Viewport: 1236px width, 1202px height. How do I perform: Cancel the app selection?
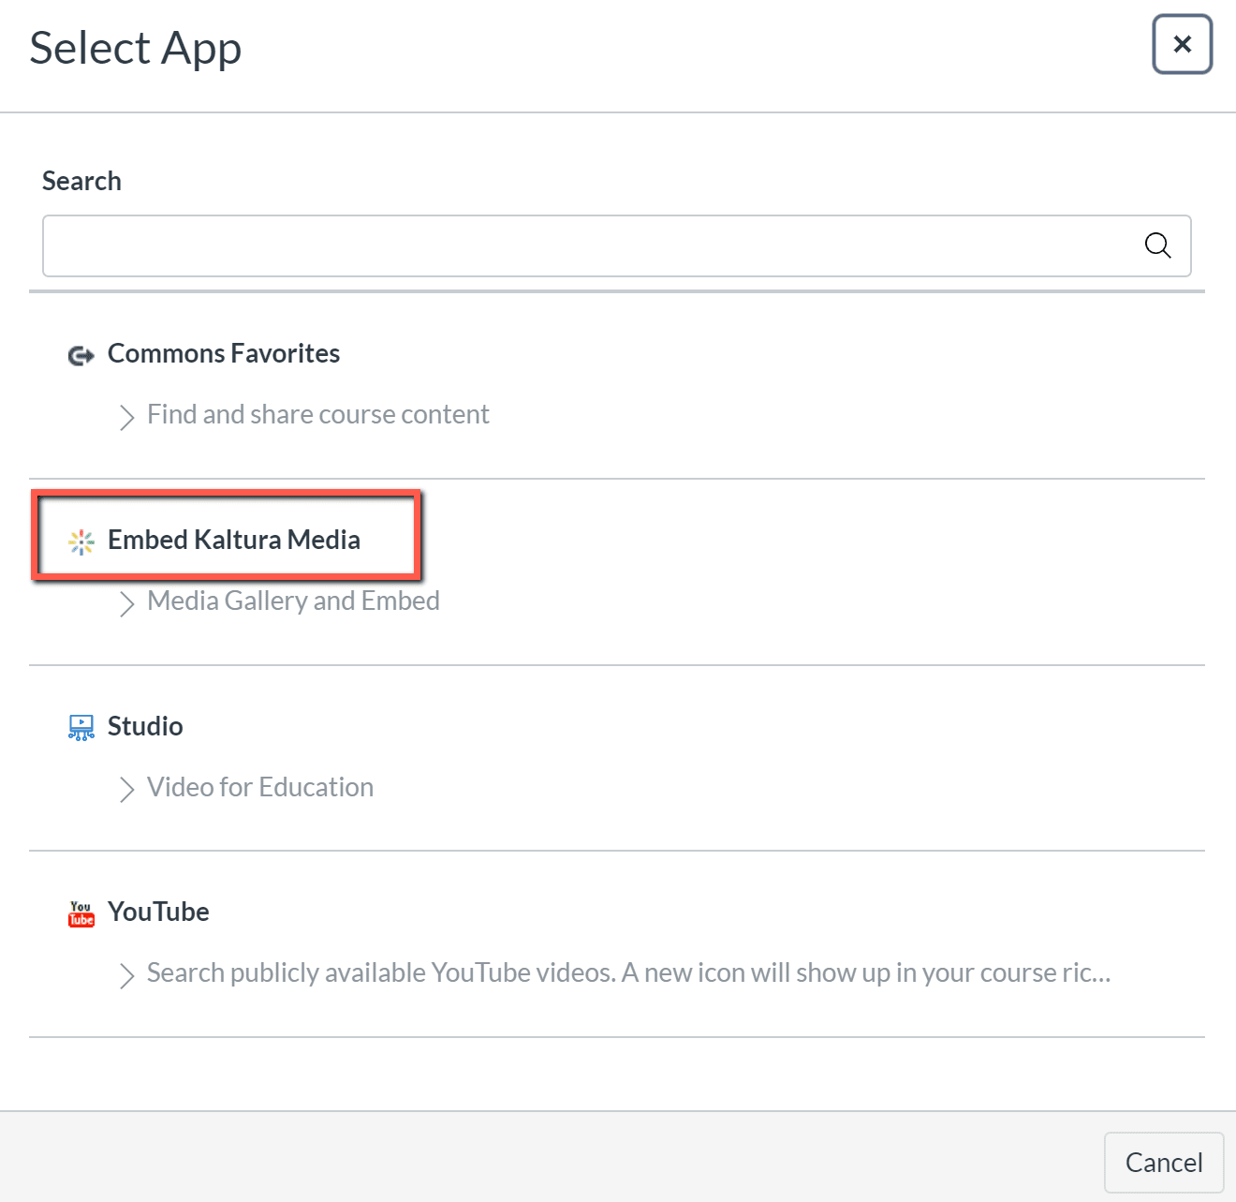coord(1164,1163)
